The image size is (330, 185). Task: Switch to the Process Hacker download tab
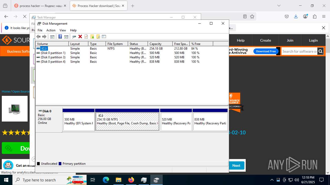[98, 6]
